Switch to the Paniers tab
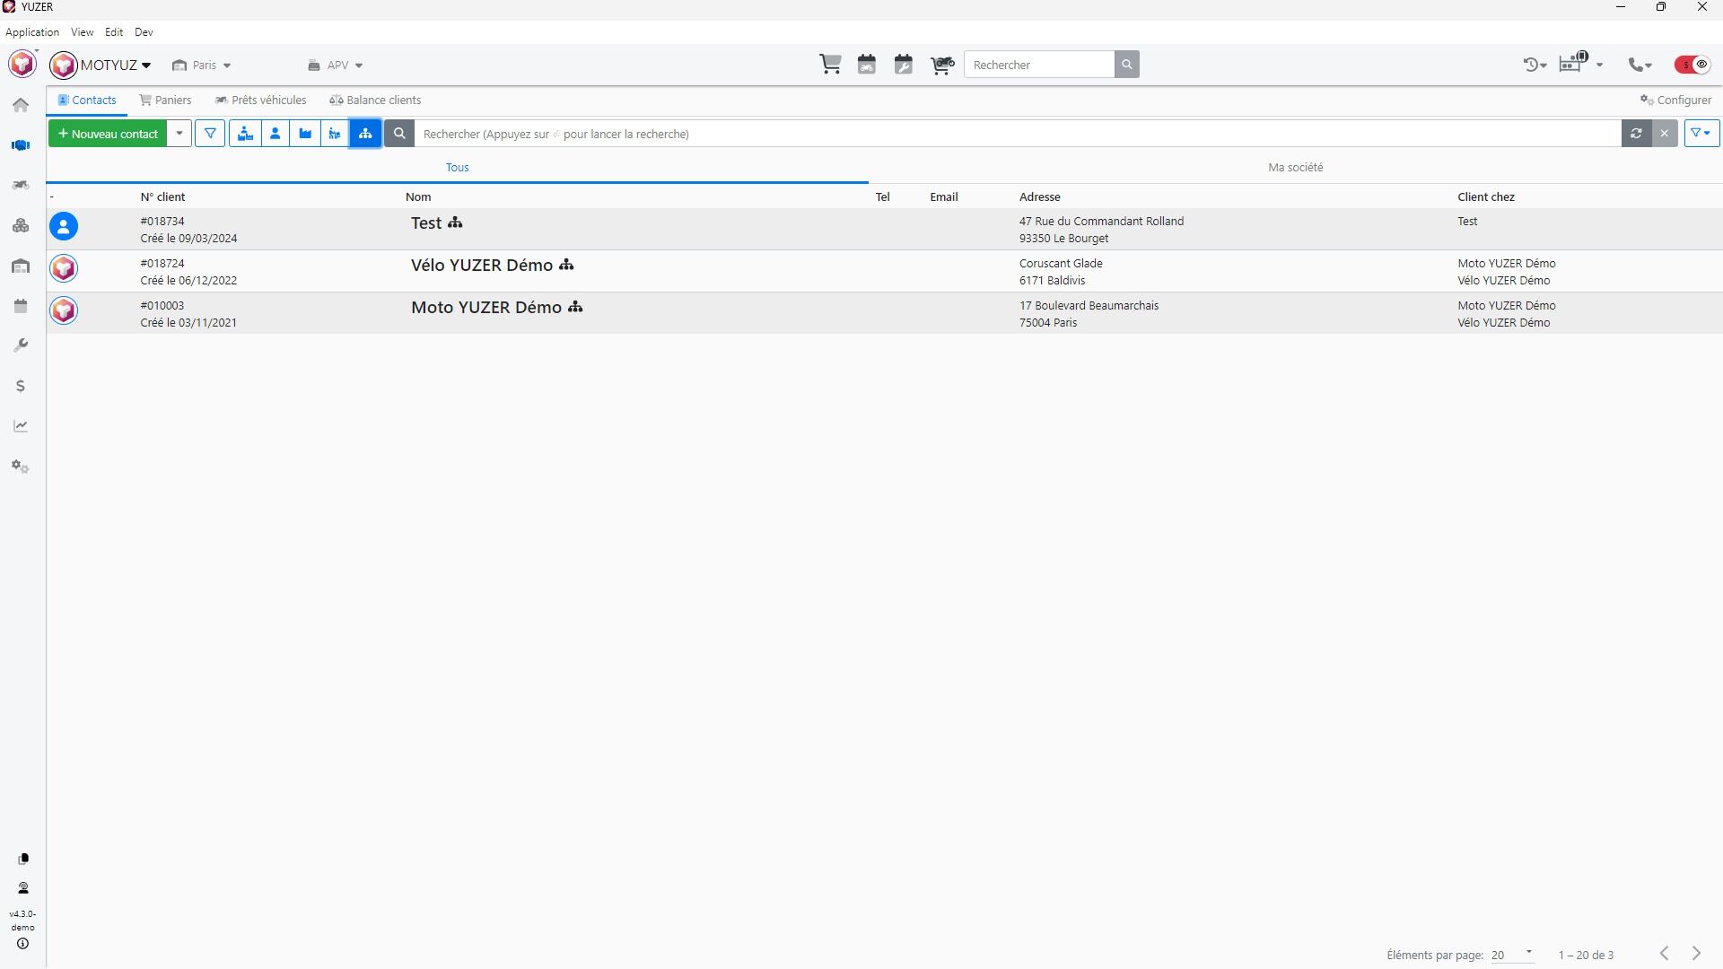The height and width of the screenshot is (969, 1723). click(x=166, y=100)
